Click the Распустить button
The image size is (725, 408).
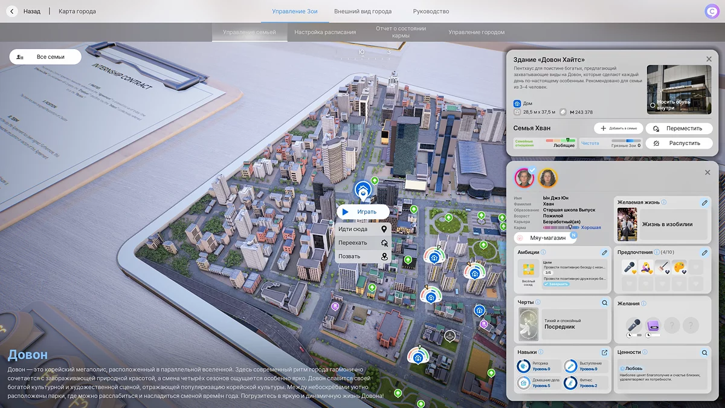click(678, 143)
